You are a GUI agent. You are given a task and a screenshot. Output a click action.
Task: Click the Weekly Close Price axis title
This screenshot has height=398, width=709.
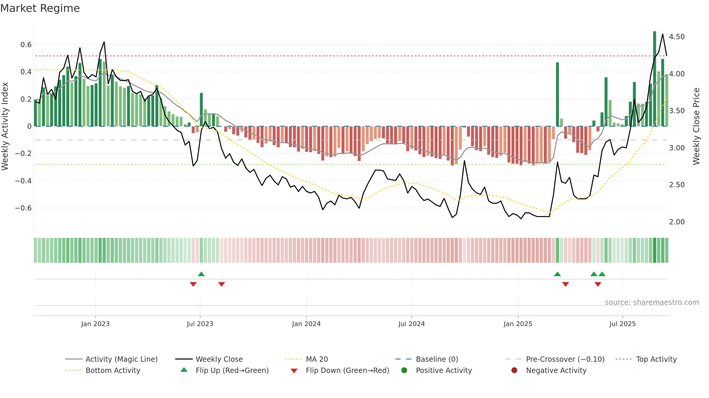click(696, 126)
